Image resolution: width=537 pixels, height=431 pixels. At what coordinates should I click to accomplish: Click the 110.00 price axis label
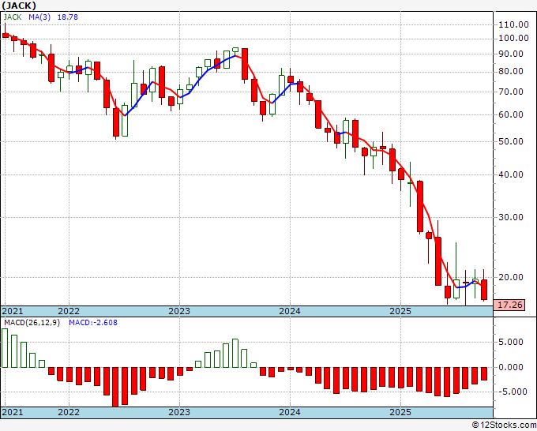click(514, 24)
